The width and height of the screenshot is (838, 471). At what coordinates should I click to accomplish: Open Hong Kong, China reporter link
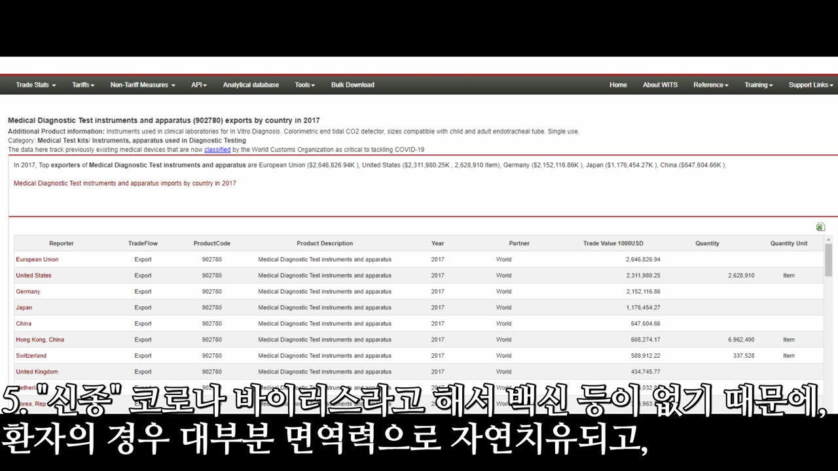40,340
